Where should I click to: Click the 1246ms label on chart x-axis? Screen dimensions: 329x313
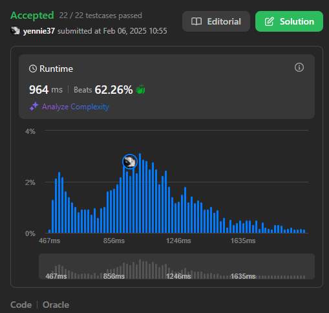point(178,241)
